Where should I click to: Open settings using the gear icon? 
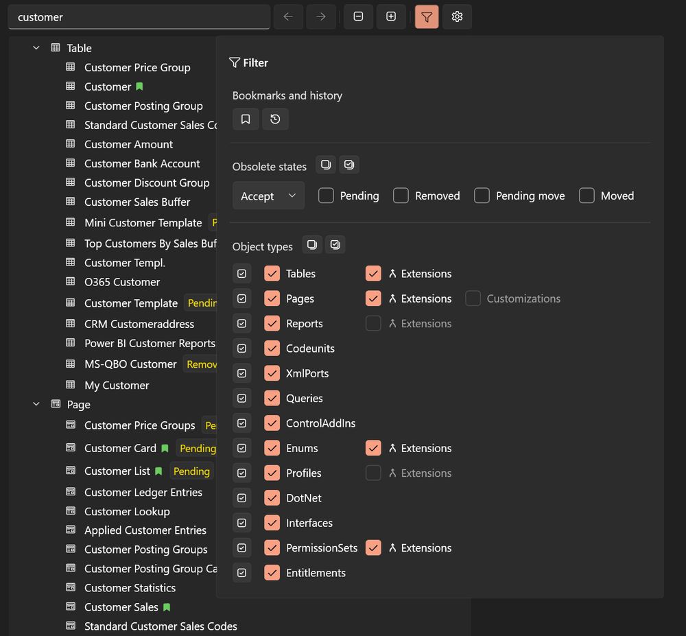coord(457,16)
